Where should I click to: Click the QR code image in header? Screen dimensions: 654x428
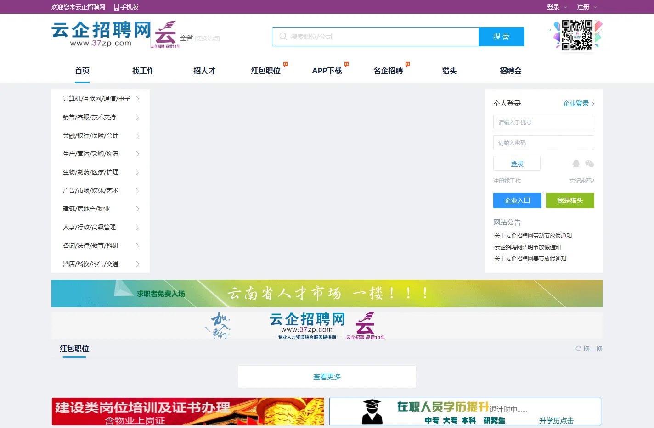pyautogui.click(x=577, y=35)
